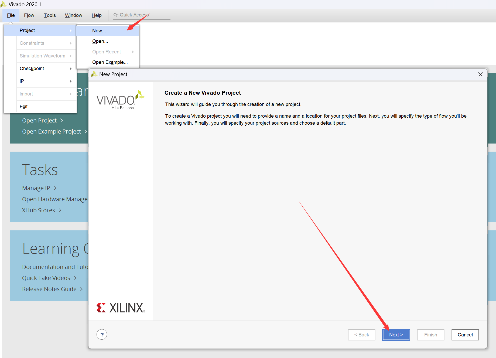Choose Open... in the Project submenu

(100, 41)
